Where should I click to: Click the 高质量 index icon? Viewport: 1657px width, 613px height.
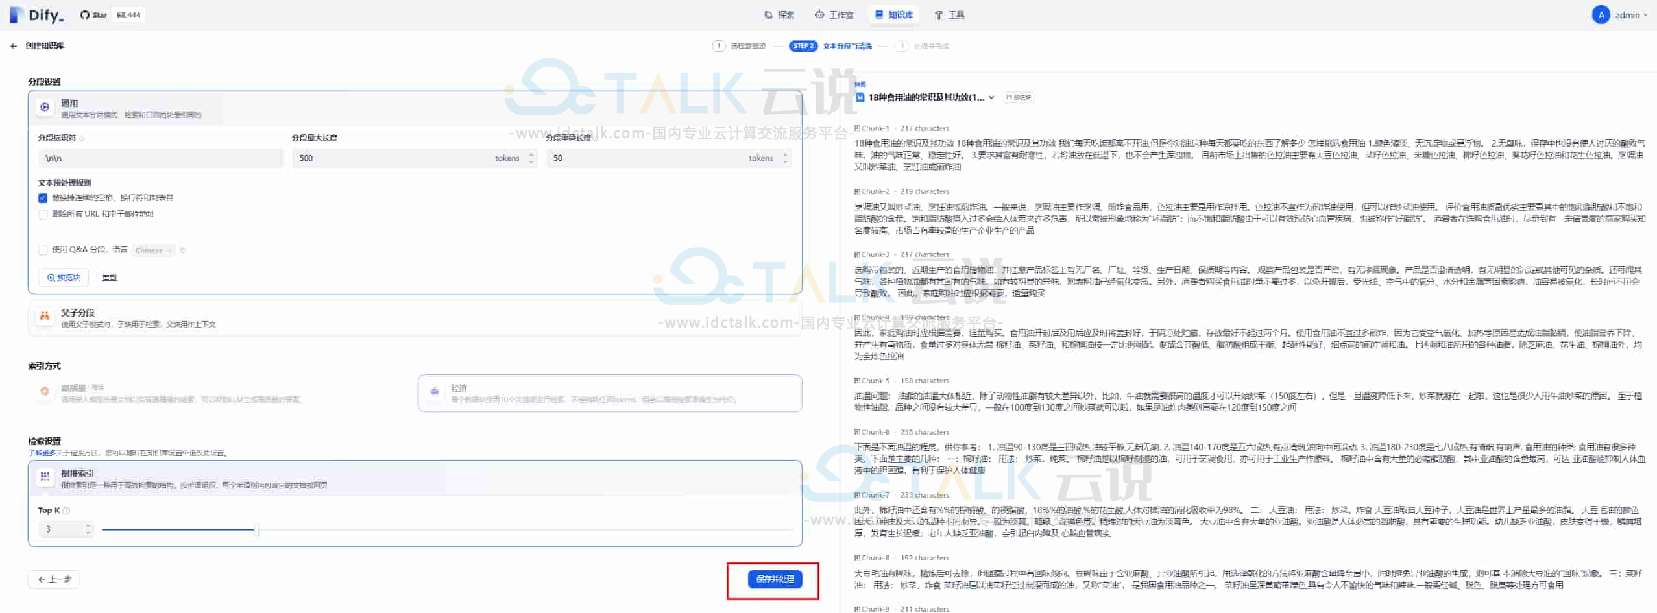pyautogui.click(x=45, y=392)
